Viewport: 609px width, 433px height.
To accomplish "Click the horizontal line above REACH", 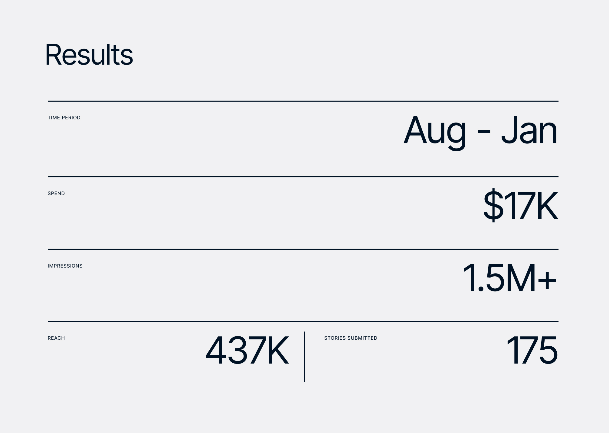I will click(303, 322).
